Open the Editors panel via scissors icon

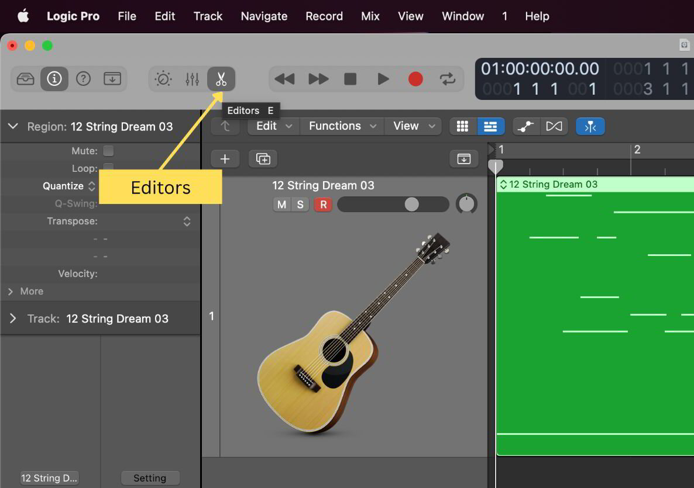[221, 79]
